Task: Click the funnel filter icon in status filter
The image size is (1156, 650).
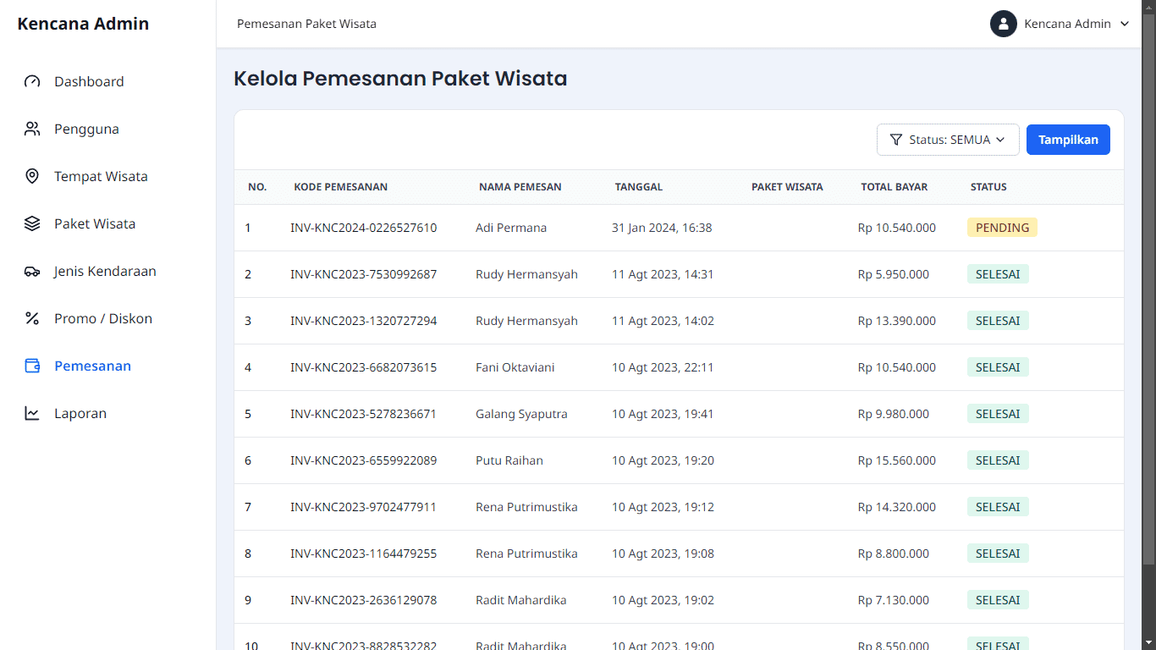Action: pyautogui.click(x=896, y=140)
